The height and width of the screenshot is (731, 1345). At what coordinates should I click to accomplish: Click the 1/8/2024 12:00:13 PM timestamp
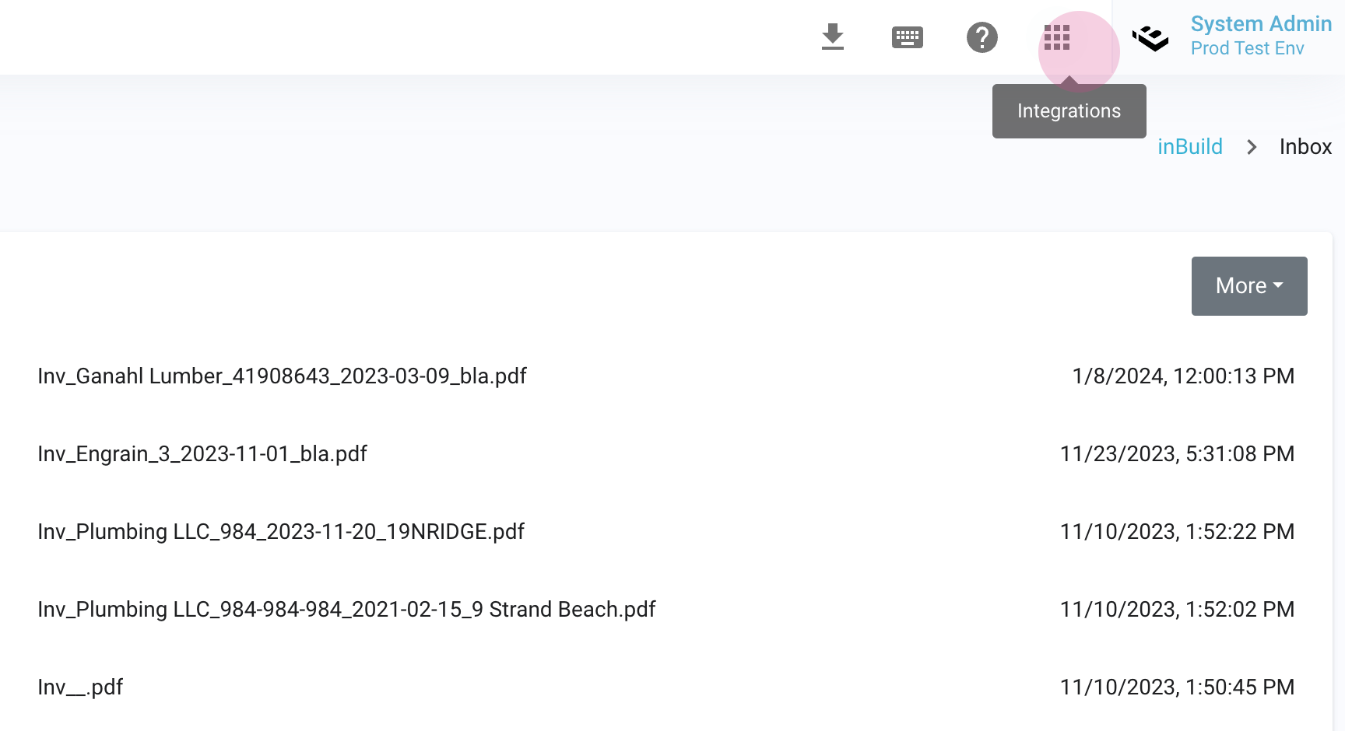click(1183, 376)
